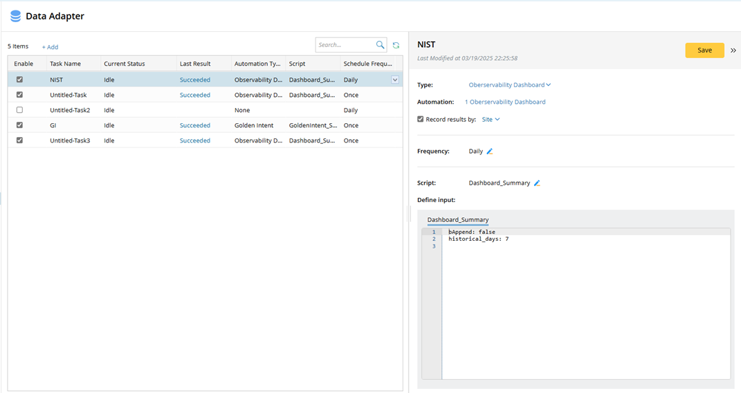Image resolution: width=741 pixels, height=393 pixels.
Task: Enable the Untitled-Task2 checkbox
Action: [x=19, y=110]
